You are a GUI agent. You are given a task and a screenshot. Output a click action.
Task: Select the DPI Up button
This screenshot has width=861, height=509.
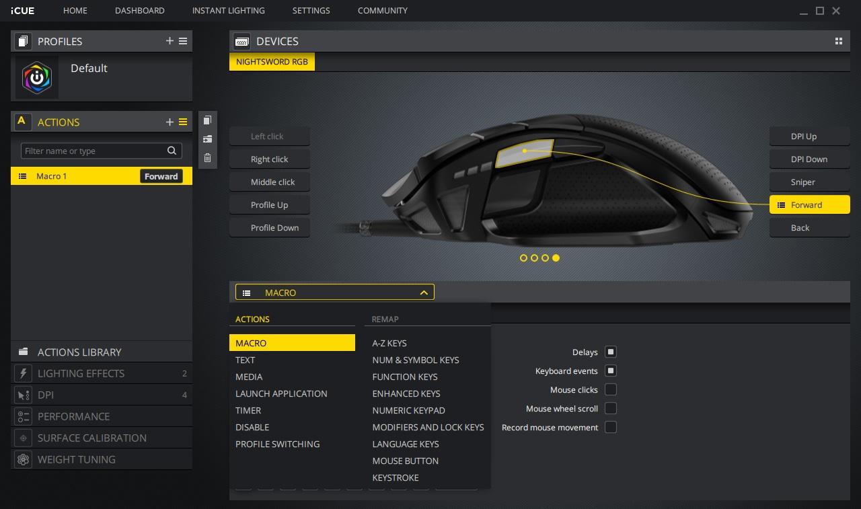coord(810,136)
